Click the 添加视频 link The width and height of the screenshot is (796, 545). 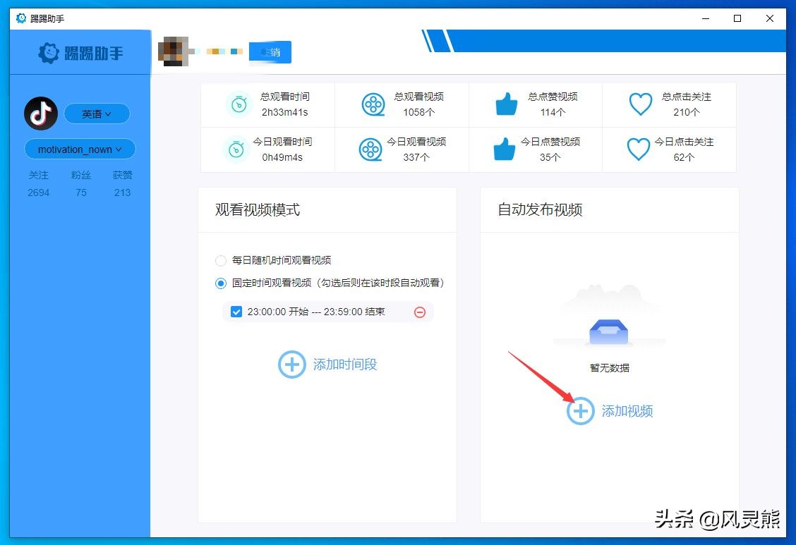click(x=627, y=411)
